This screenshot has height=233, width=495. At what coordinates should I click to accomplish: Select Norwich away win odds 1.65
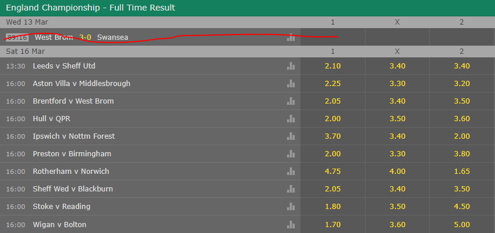(462, 172)
